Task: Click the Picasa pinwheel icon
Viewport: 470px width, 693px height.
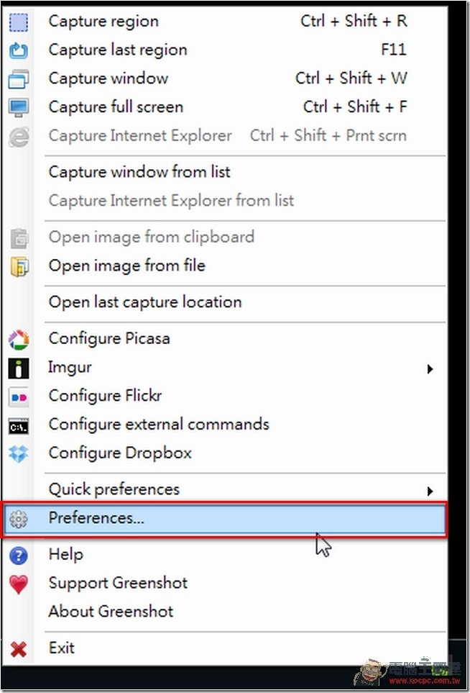Action: pos(19,340)
